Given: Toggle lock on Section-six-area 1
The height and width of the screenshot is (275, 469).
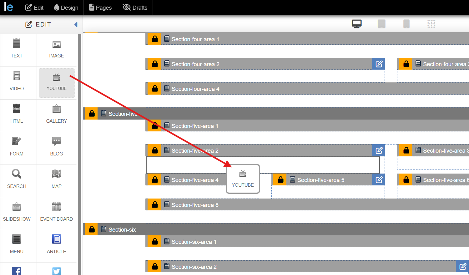Looking at the screenshot, I should click(154, 242).
